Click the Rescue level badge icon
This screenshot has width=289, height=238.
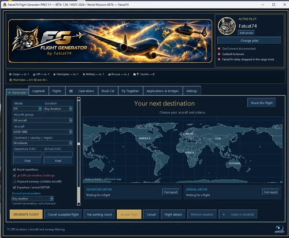click(x=109, y=74)
